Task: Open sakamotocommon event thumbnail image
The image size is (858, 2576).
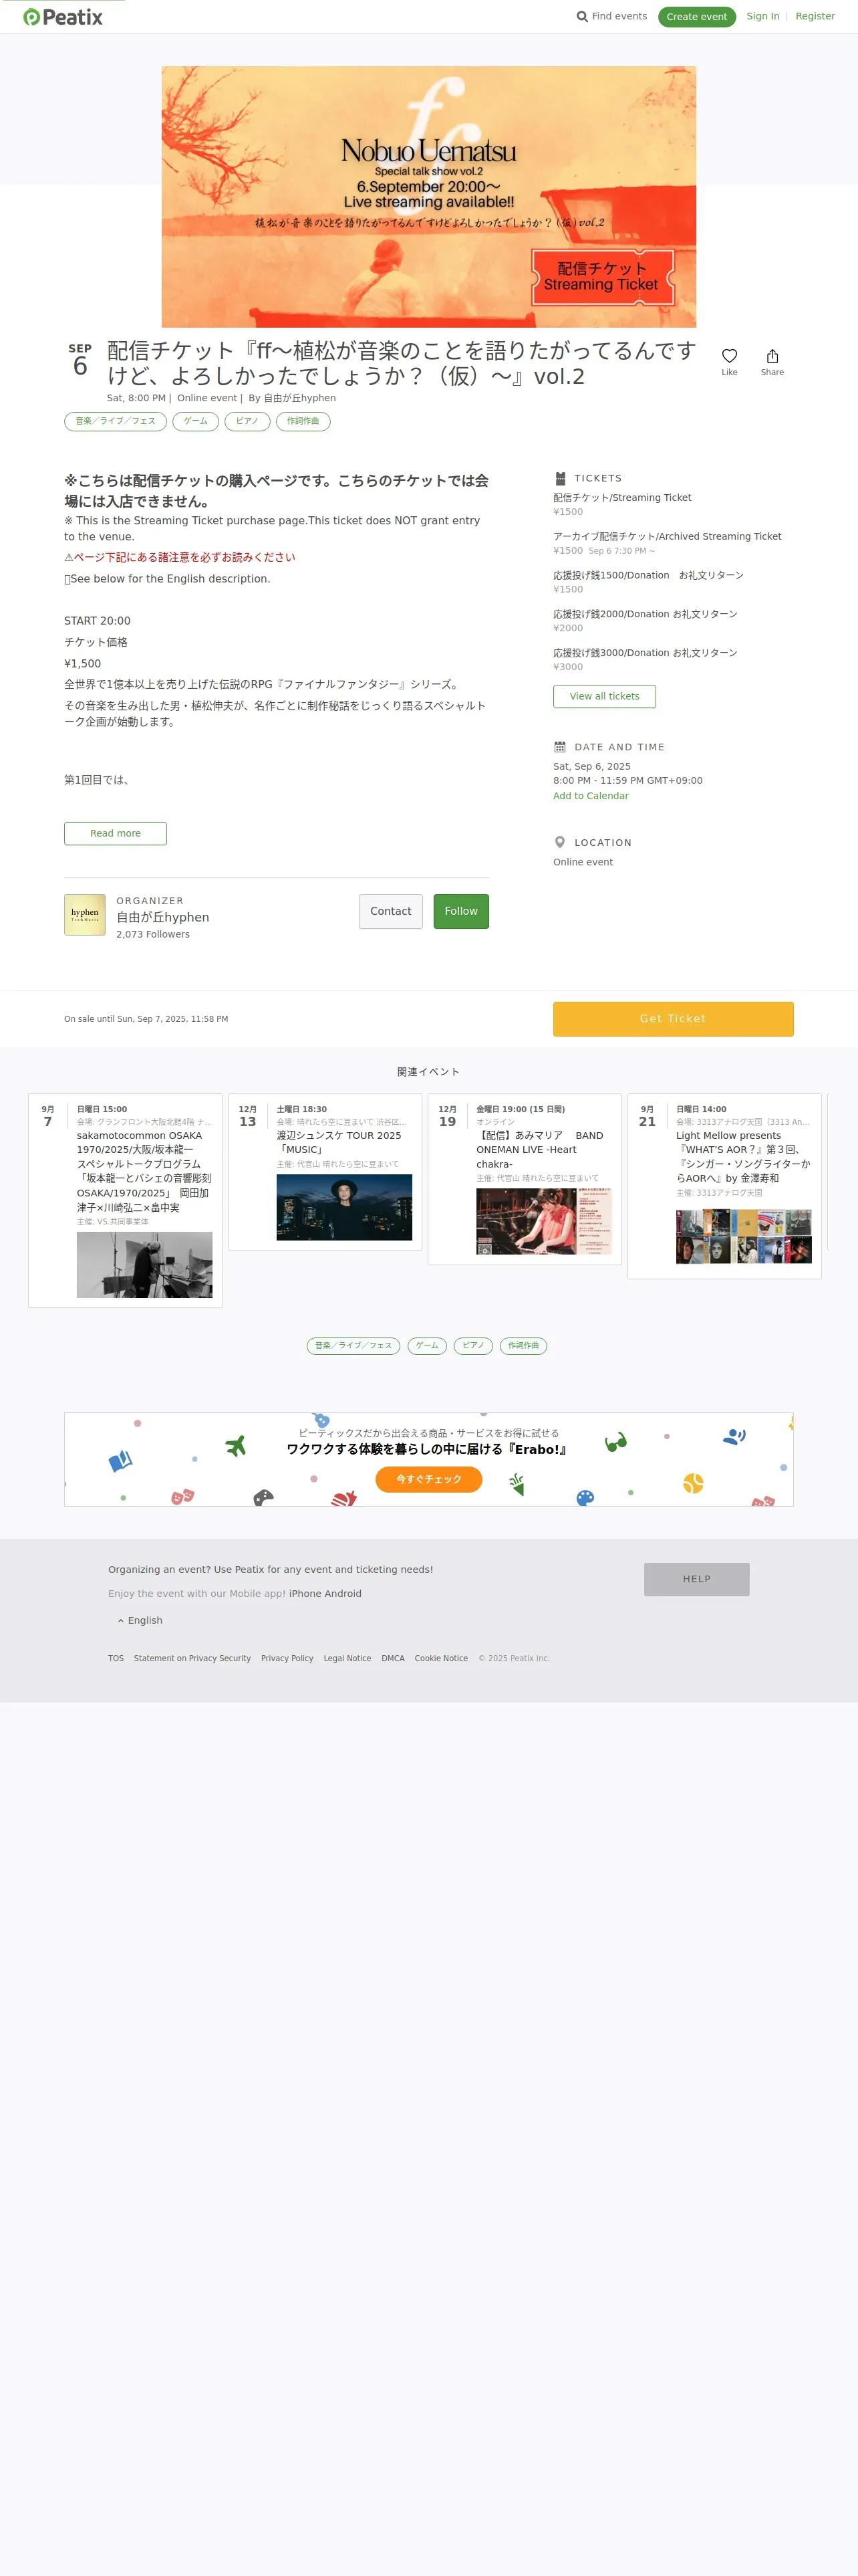Action: [145, 1265]
